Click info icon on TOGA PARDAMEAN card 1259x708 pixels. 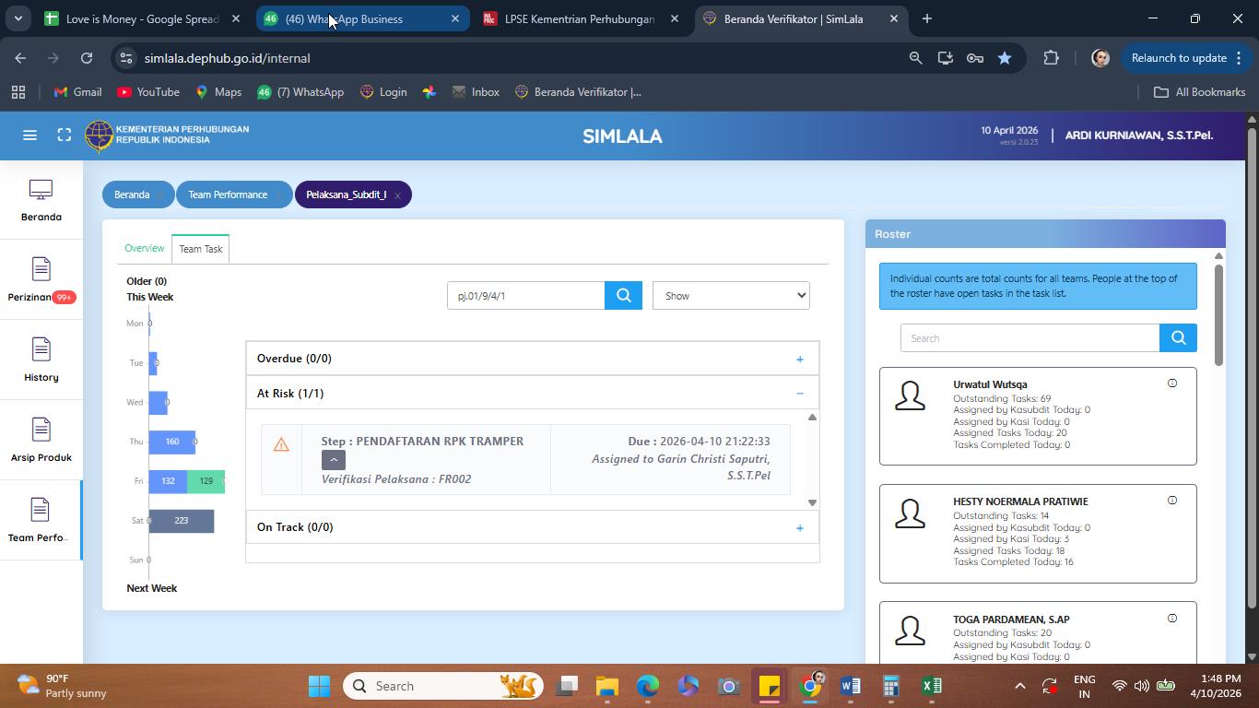click(1172, 619)
